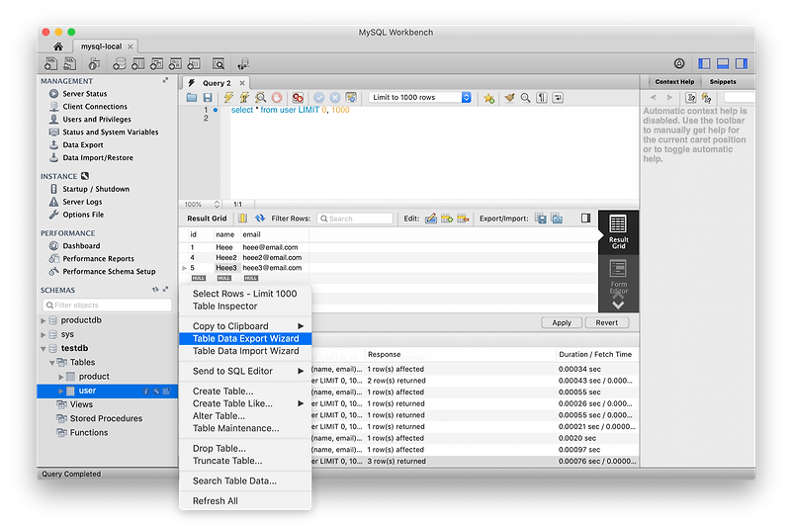The image size is (791, 527).
Task: Expand the user table node
Action: point(61,391)
